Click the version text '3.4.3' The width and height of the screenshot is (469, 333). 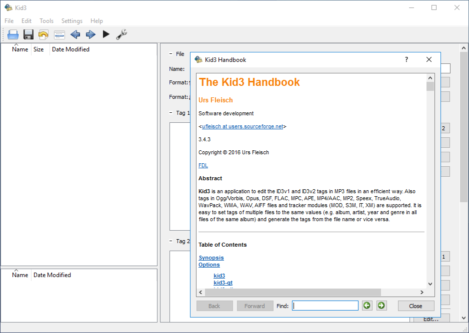[204, 139]
